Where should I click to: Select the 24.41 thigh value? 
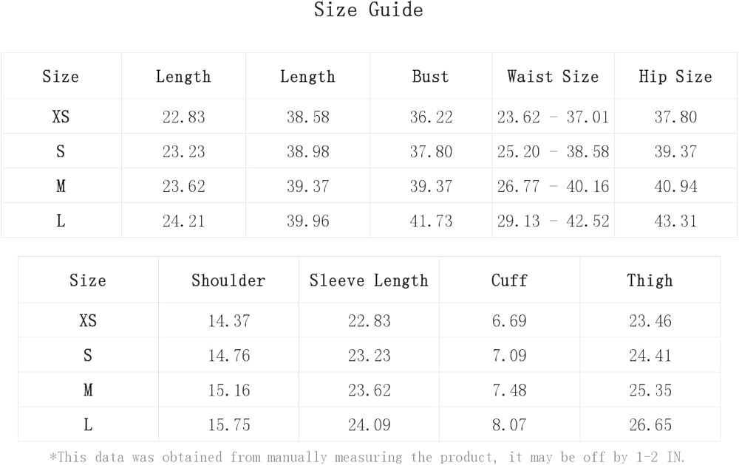coord(650,356)
